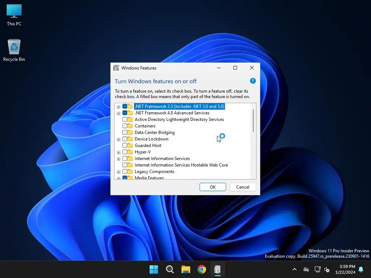Enable the Legacy Components checkbox

point(125,171)
